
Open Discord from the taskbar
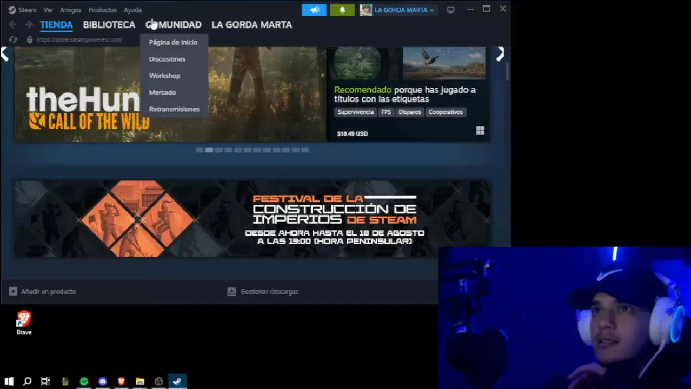pos(103,381)
